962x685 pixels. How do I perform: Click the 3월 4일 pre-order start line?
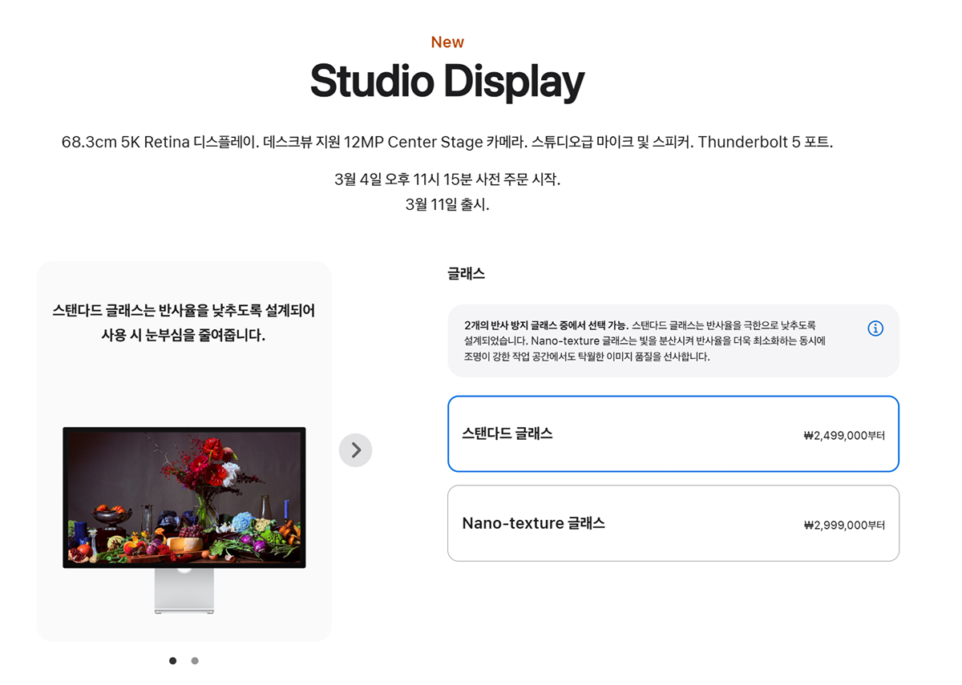pyautogui.click(x=447, y=179)
